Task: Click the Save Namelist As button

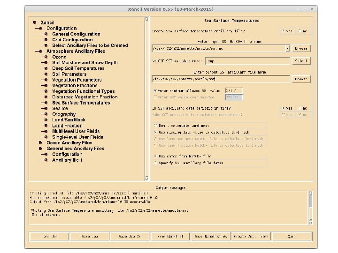Action: (211, 237)
